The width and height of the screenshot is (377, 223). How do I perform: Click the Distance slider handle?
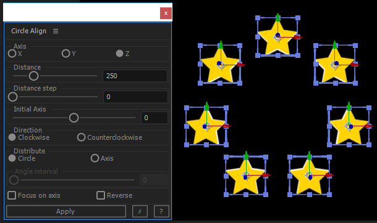pyautogui.click(x=33, y=76)
